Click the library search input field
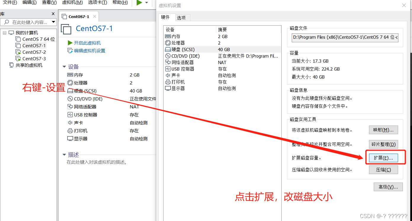This screenshot has height=221, width=412. [29, 22]
